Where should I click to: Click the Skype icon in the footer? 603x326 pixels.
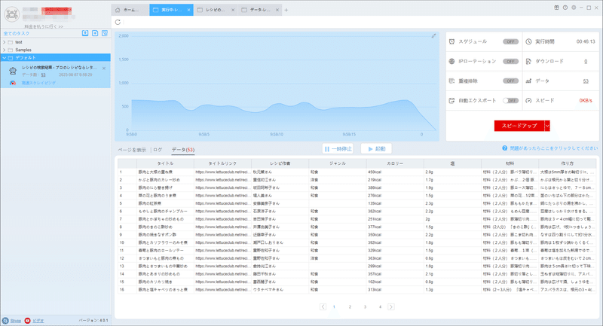click(x=5, y=321)
